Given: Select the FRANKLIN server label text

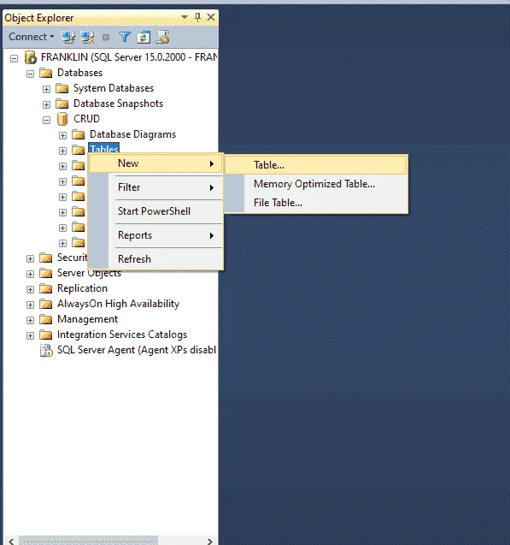Looking at the screenshot, I should coord(129,57).
